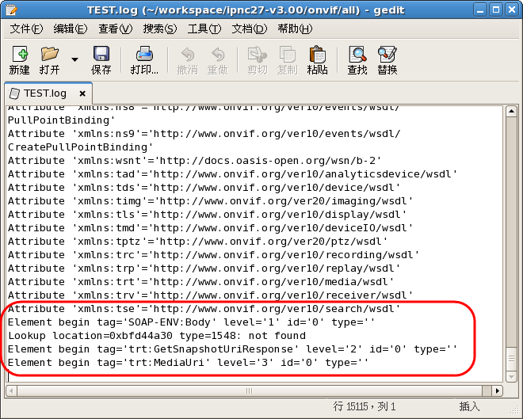Click the 'xmlns:tls' display wsdl line

(x=207, y=215)
